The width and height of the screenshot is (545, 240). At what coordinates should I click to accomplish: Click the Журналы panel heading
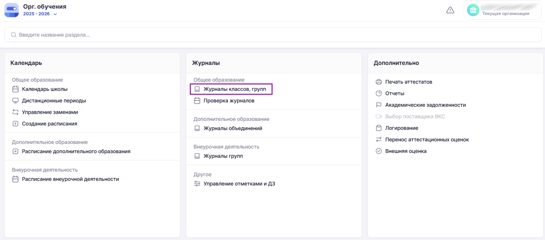point(206,63)
